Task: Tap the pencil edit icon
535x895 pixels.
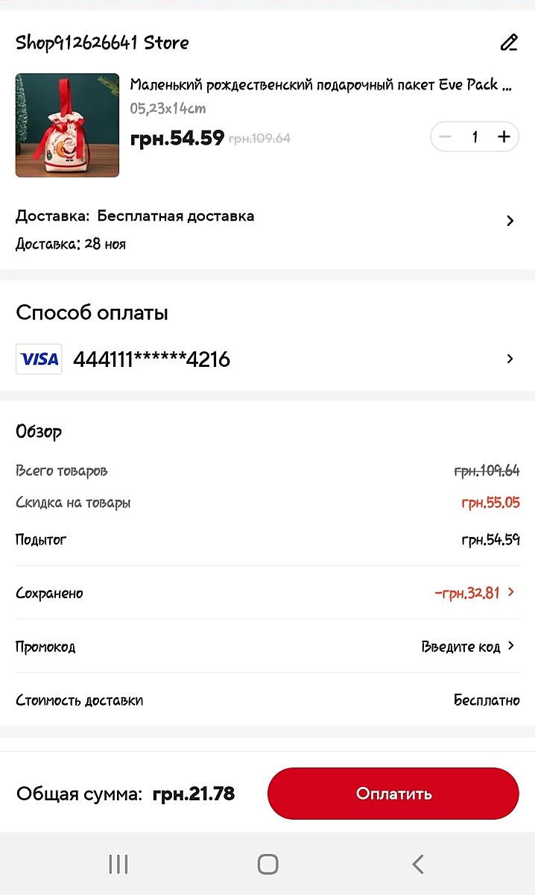Action: 509,43
